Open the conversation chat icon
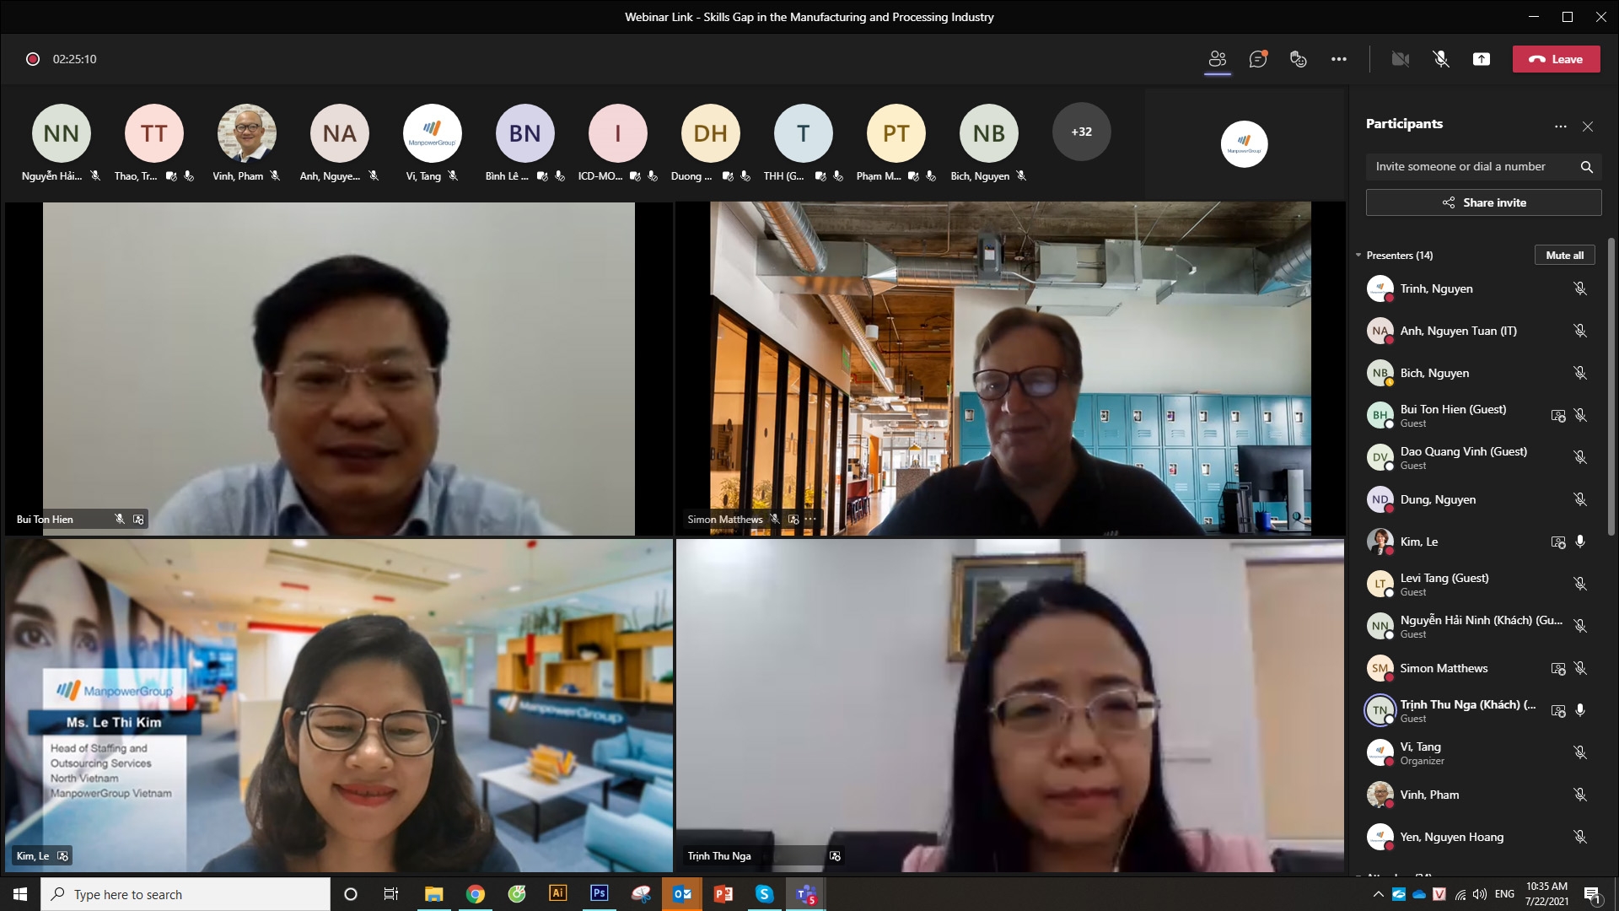 pos(1258,59)
